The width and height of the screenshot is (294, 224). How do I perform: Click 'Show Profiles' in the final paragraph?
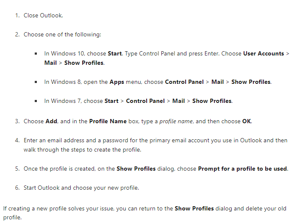[194, 208]
